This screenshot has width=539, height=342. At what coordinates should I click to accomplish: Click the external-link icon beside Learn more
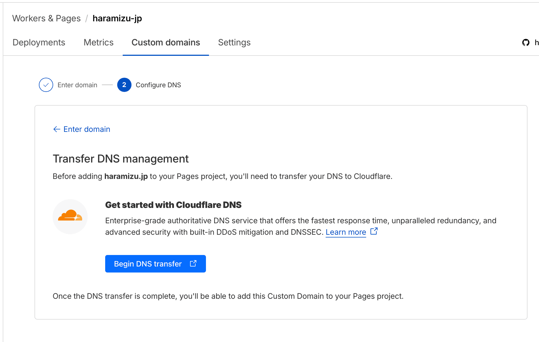(374, 231)
